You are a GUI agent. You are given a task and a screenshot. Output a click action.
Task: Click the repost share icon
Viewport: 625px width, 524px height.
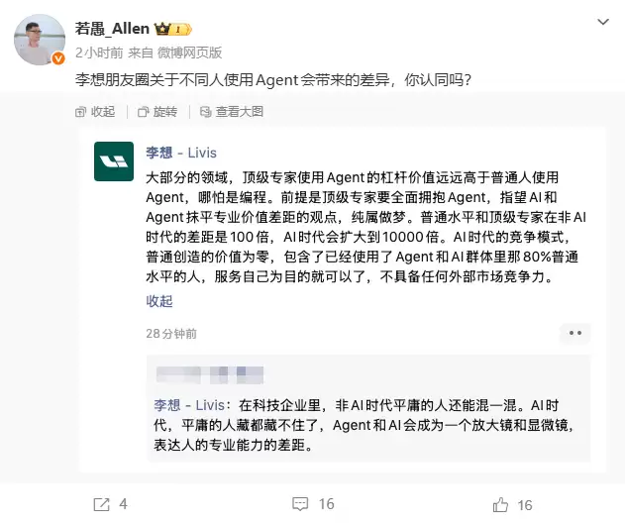click(101, 504)
